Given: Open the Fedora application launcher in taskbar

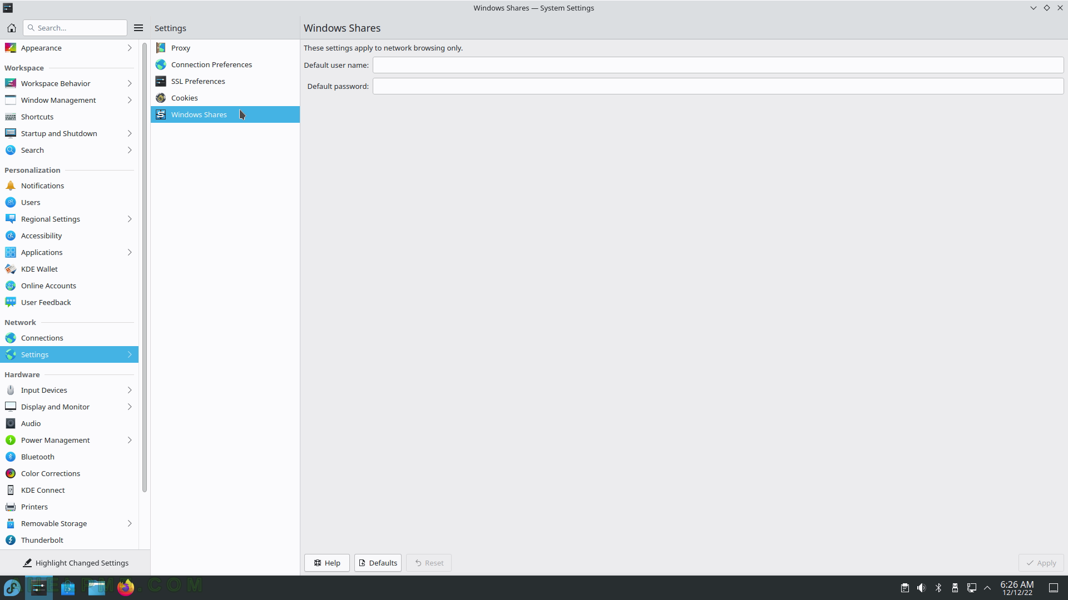Looking at the screenshot, I should 12,587.
